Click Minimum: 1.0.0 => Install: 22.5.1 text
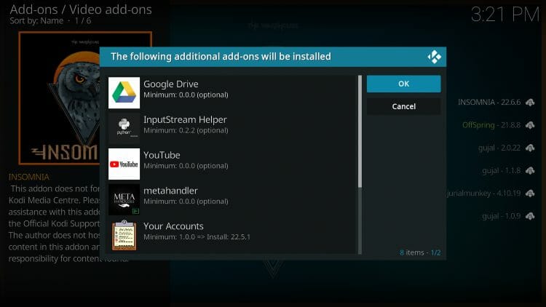 point(197,237)
